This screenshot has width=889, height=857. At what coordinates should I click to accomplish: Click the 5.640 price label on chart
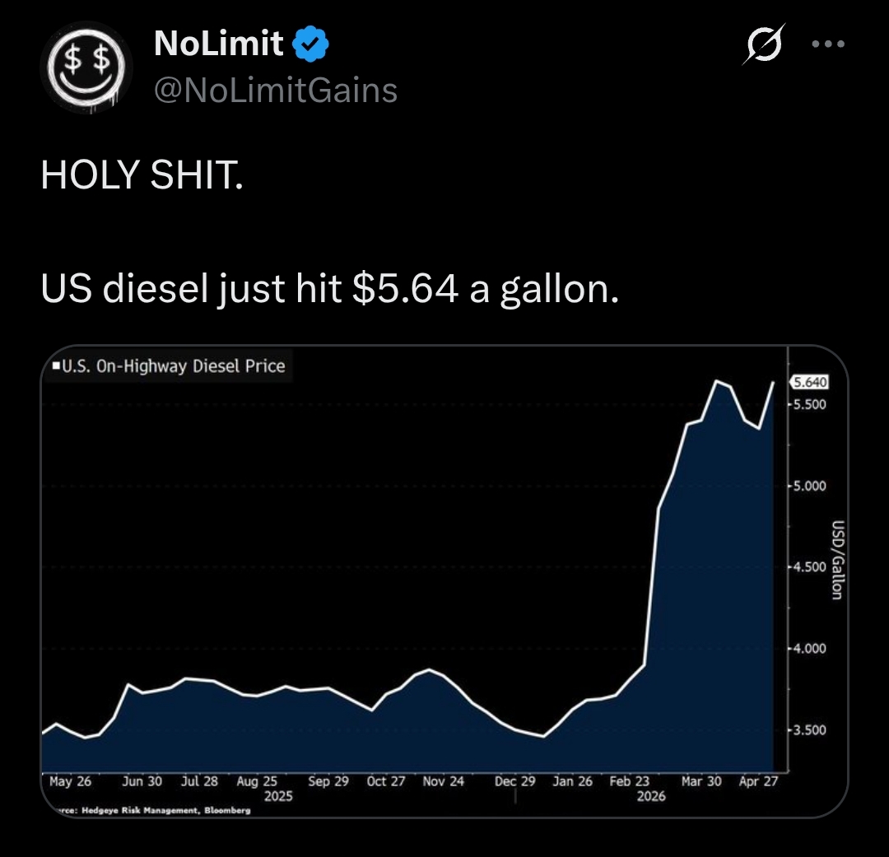pyautogui.click(x=809, y=382)
